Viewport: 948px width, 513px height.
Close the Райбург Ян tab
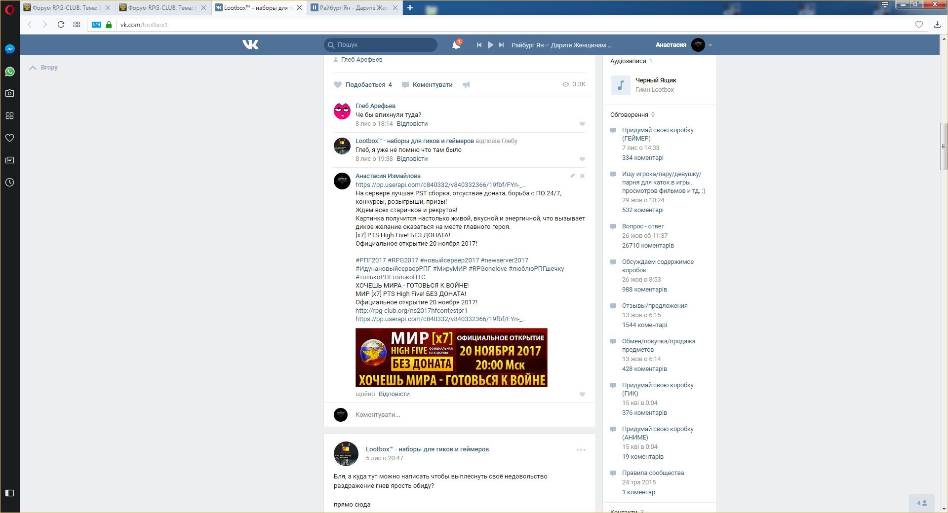[x=395, y=8]
